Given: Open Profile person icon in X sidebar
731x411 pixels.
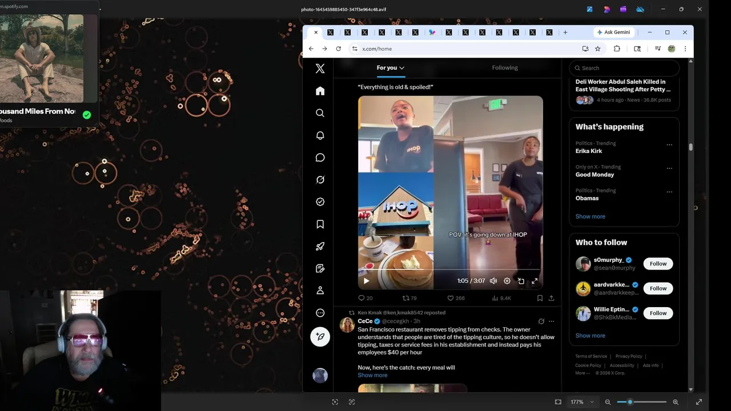Looking at the screenshot, I should pyautogui.click(x=320, y=291).
